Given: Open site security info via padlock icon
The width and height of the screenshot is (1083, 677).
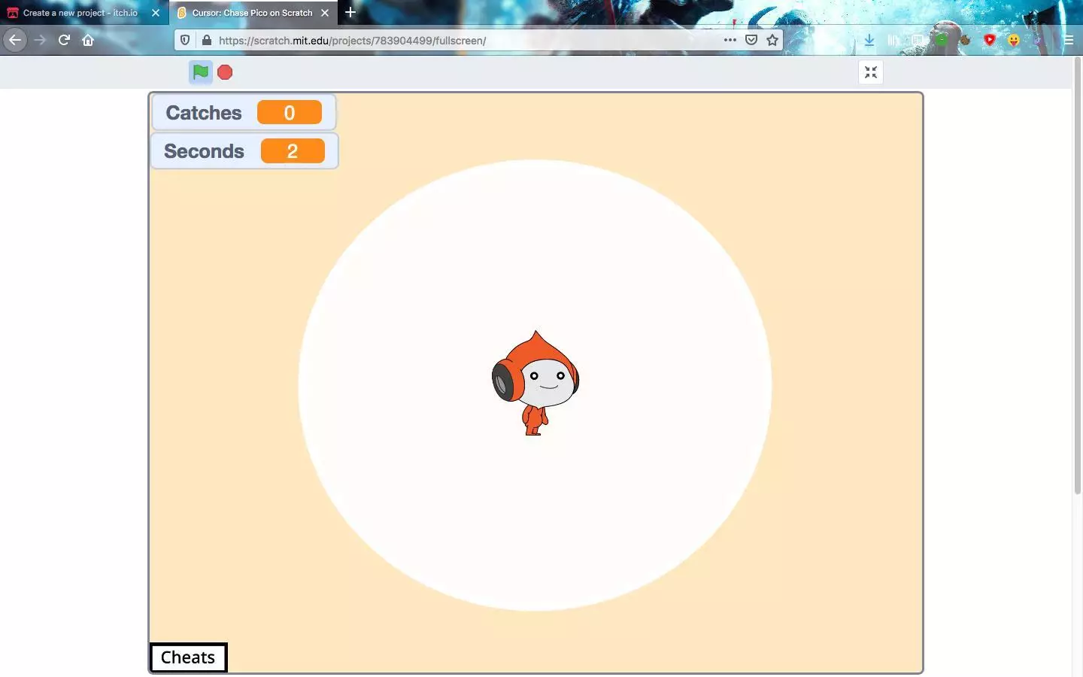Looking at the screenshot, I should (x=206, y=41).
